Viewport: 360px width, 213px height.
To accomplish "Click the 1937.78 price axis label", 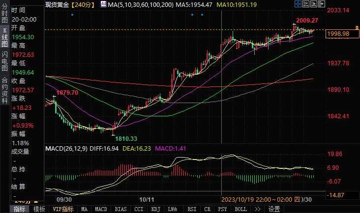I will point(338,63).
